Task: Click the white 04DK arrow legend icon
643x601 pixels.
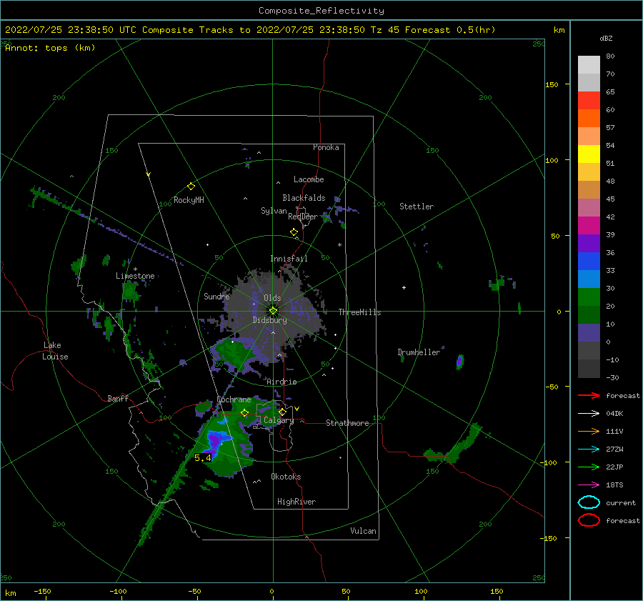Action: click(589, 414)
